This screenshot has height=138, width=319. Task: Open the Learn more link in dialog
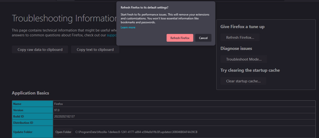[x=128, y=28]
